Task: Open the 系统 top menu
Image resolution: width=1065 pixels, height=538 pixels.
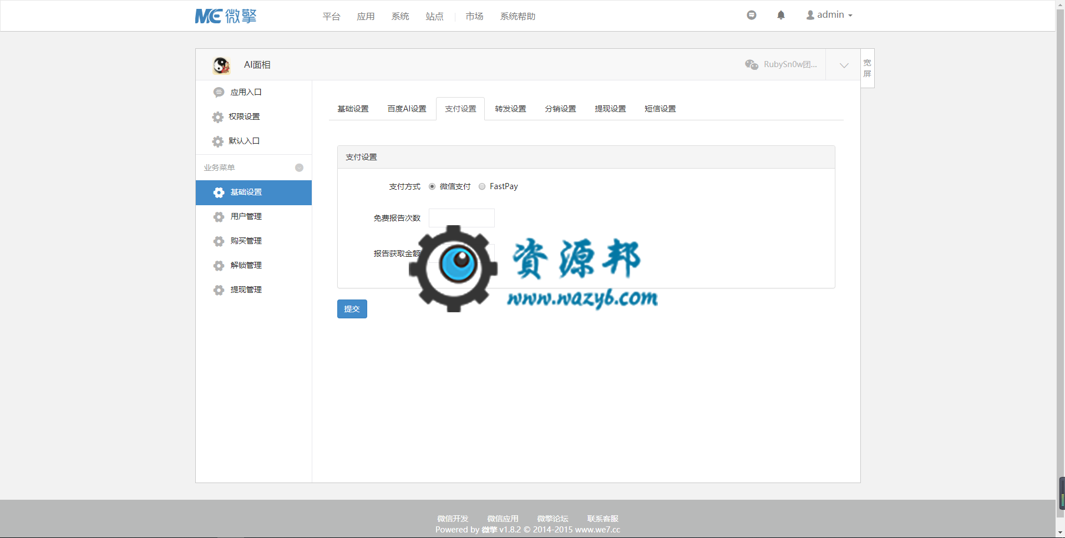Action: 400,17
